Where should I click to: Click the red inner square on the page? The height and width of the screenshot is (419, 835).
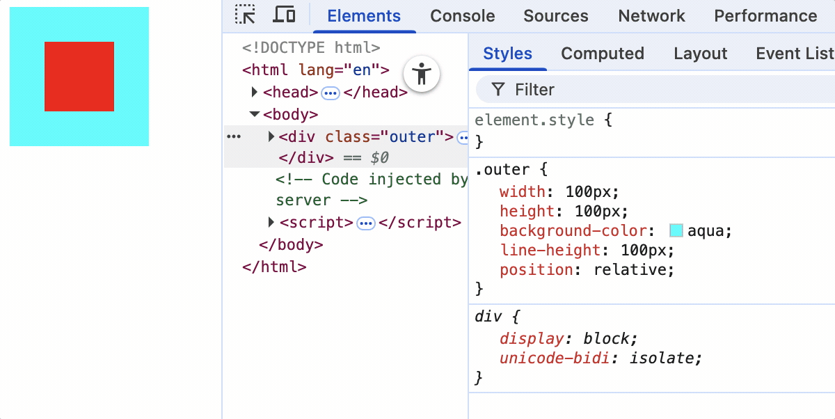[x=79, y=77]
